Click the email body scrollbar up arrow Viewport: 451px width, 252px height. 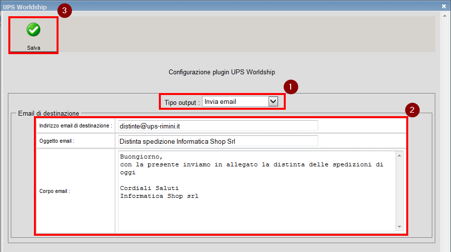pos(399,156)
